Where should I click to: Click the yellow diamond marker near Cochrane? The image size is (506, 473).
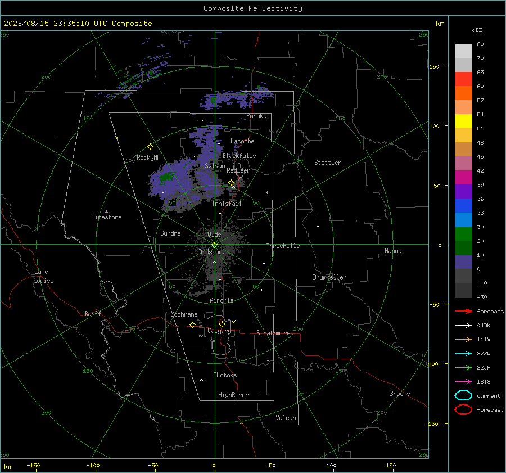coord(193,325)
